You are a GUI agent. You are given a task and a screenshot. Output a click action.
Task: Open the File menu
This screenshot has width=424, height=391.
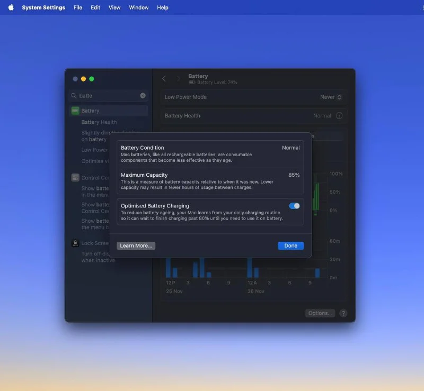pos(78,7)
